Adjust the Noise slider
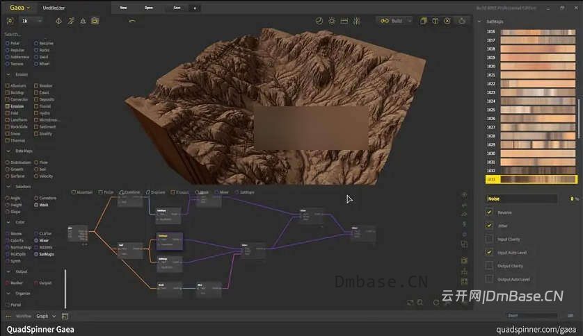The image size is (583, 336). point(522,199)
